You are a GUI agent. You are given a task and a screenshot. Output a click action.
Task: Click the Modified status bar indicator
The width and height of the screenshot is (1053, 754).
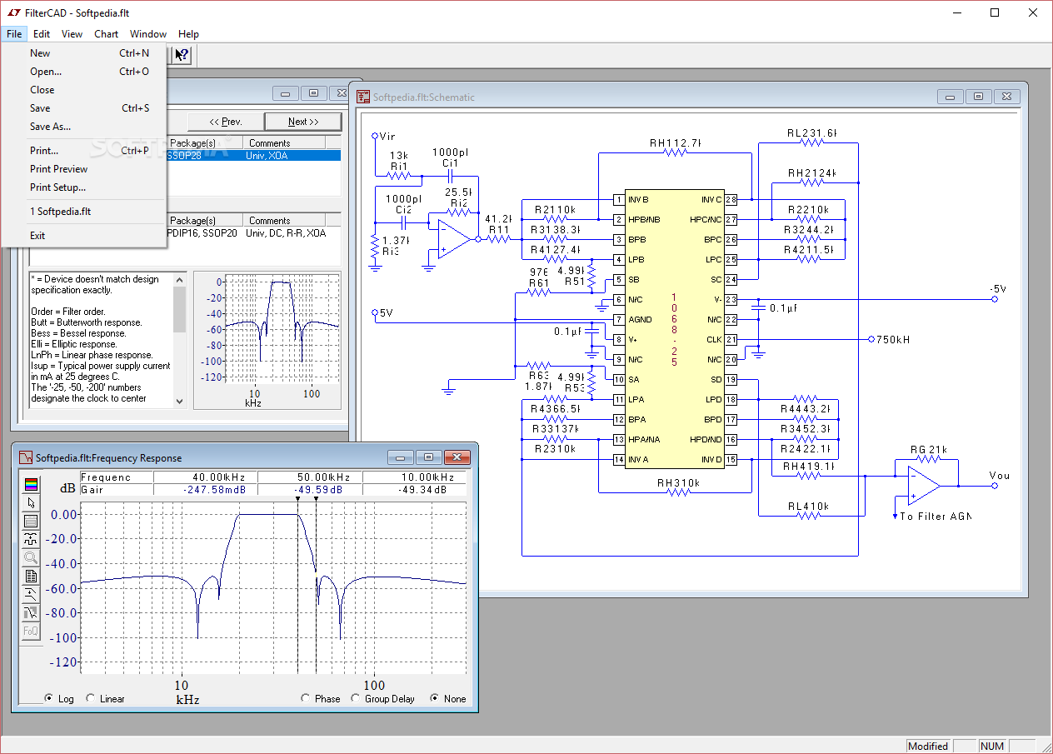pos(928,746)
